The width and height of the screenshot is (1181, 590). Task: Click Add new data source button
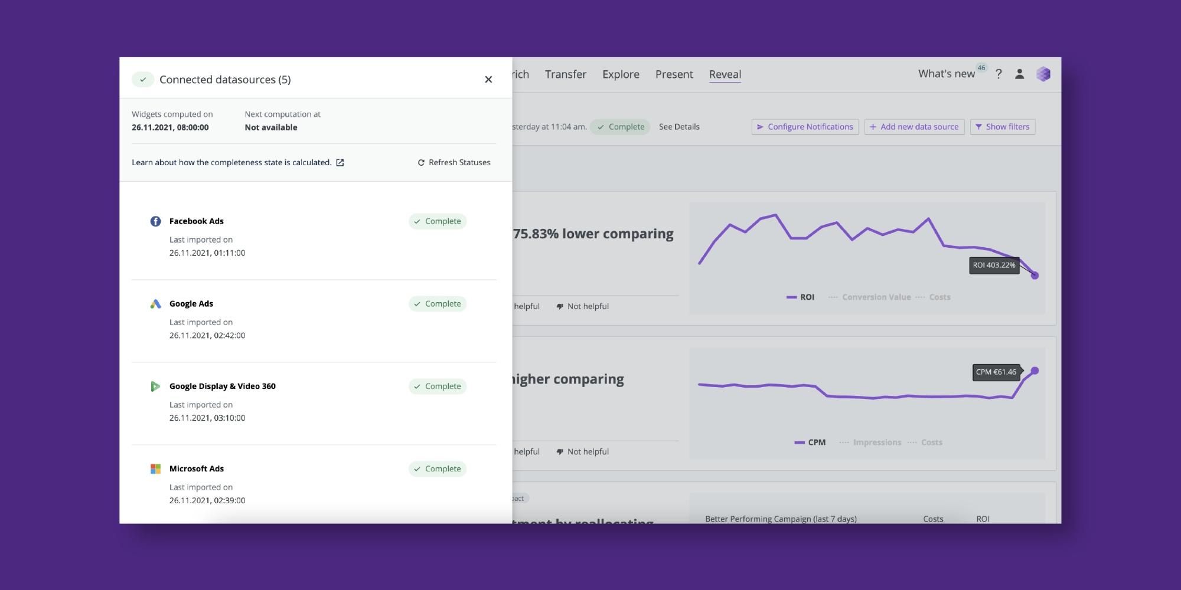point(914,127)
